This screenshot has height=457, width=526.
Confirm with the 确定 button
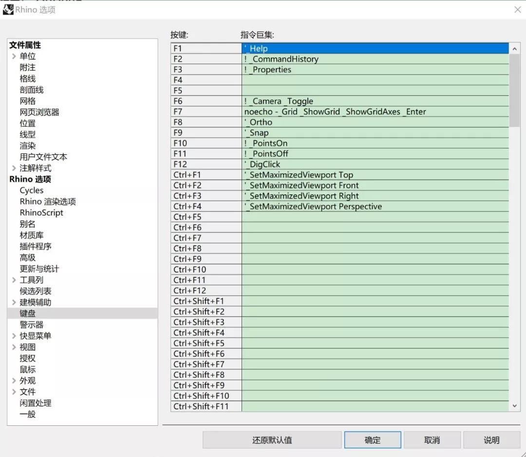click(373, 440)
